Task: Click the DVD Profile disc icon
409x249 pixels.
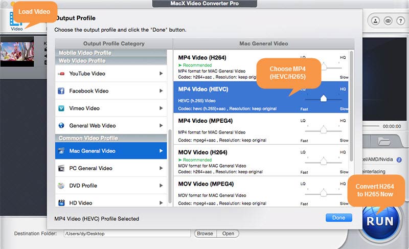Action: [x=61, y=186]
